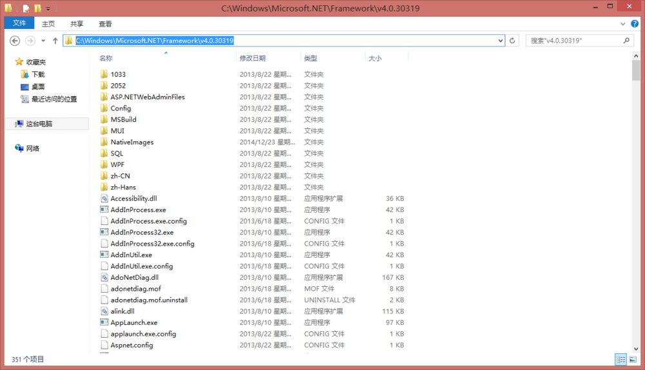Select Aspnet.config file
The height and width of the screenshot is (370, 645).
[x=132, y=345]
